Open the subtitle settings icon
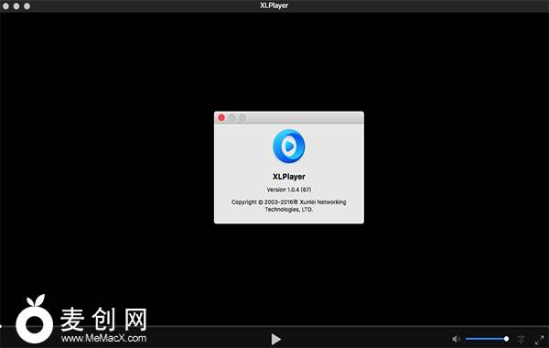The image size is (549, 348). (522, 339)
